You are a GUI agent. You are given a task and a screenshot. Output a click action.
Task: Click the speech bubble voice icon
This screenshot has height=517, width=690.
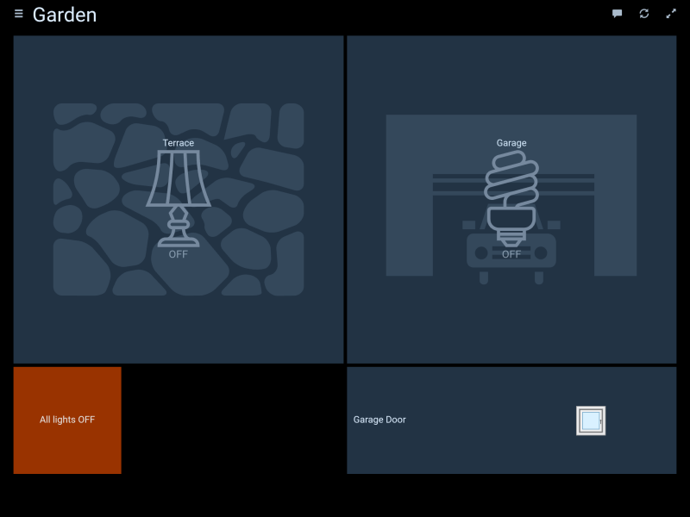click(x=618, y=14)
